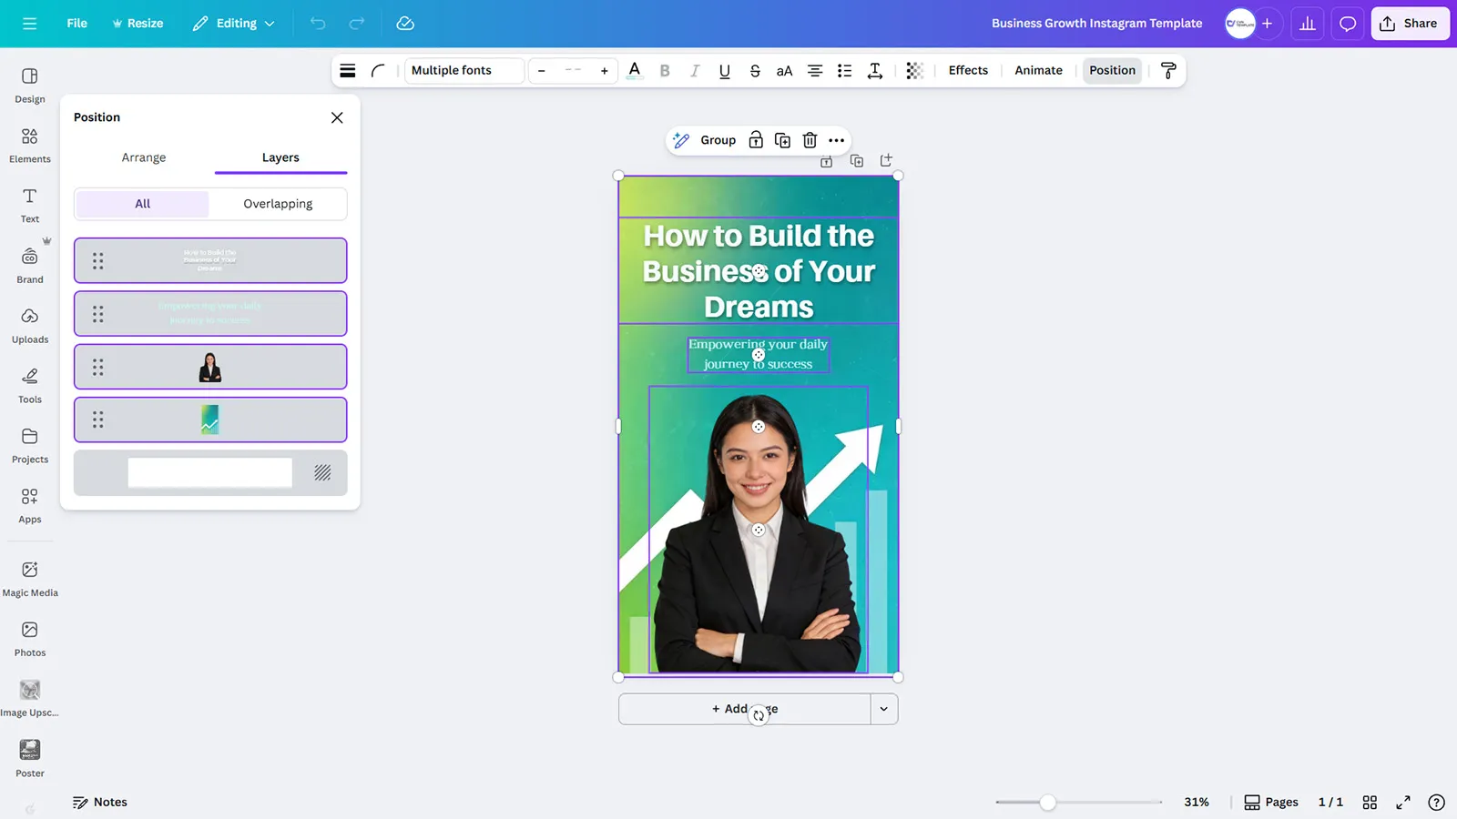Open the Uploads sidebar panel
Image resolution: width=1457 pixels, height=819 pixels.
click(x=30, y=325)
